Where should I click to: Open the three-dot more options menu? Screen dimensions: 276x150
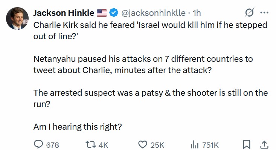click(264, 12)
